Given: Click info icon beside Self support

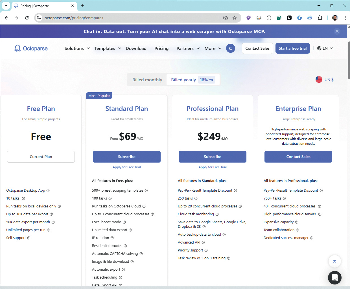Looking at the screenshot, I should 29,238.
